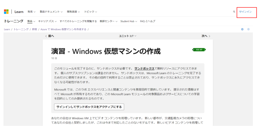Click the page title 演習 - Windows 仮想マシンの作成
Image resolution: width=259 pixels, height=130 pixels.
pyautogui.click(x=106, y=51)
